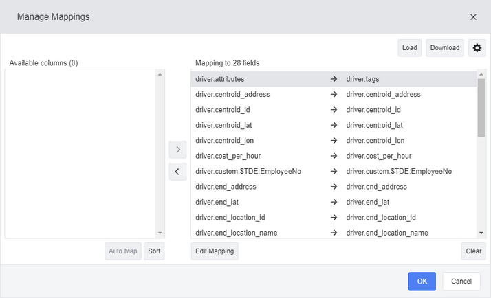Viewport: 491px width, 298px height.
Task: Confirm mappings with OK
Action: tap(422, 281)
